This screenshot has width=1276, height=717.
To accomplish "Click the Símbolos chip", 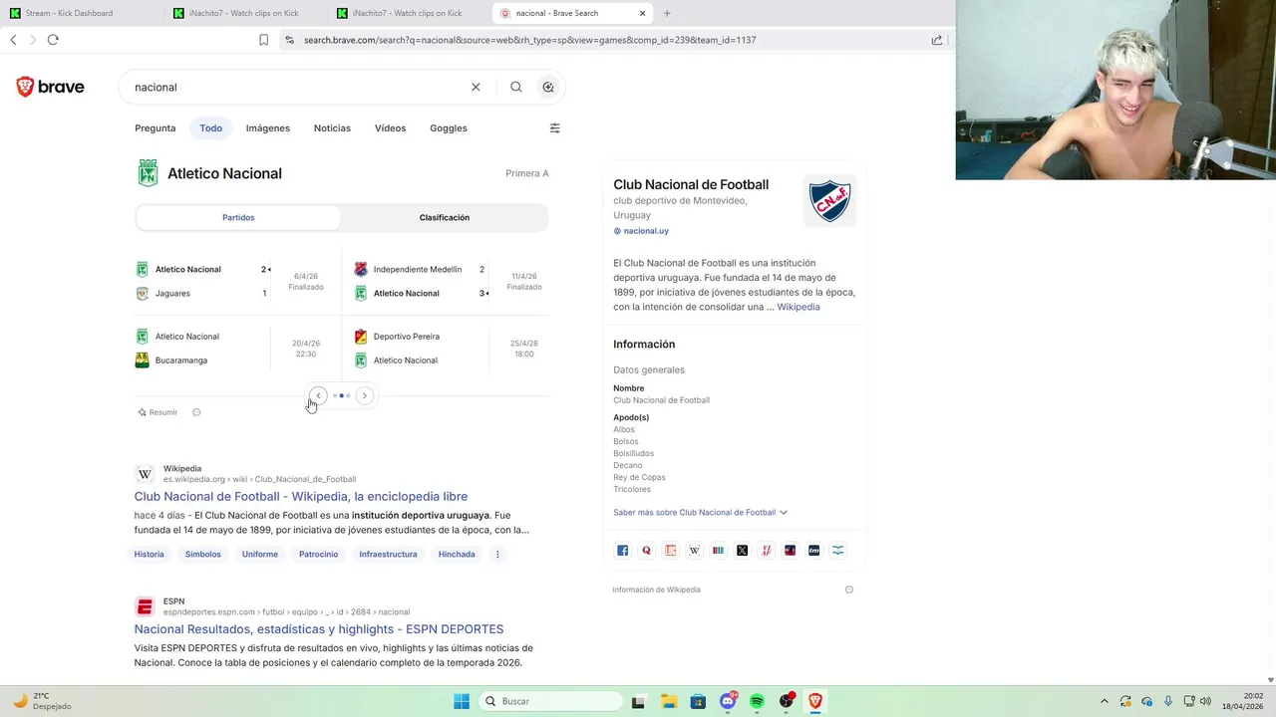I will click(x=203, y=554).
